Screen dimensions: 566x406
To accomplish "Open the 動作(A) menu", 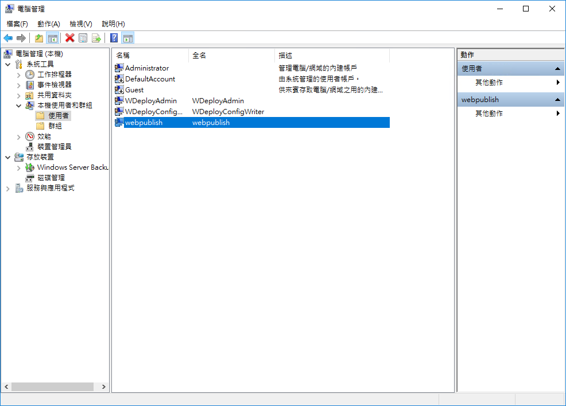I will [49, 24].
